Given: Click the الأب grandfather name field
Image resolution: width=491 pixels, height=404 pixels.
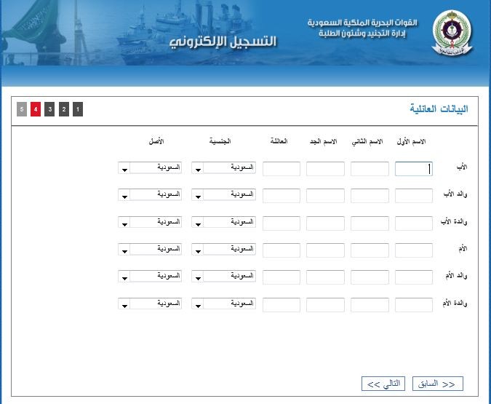Looking at the screenshot, I should pyautogui.click(x=325, y=169).
